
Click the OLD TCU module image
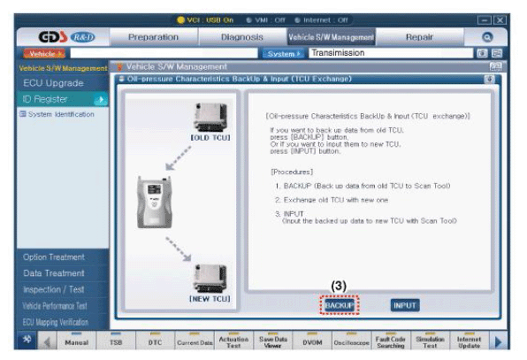pos(210,118)
